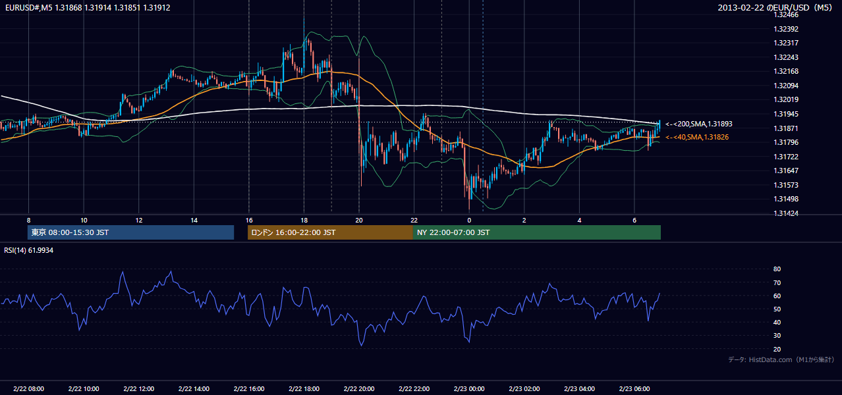Click RSI scale value 40

pyautogui.click(x=777, y=322)
